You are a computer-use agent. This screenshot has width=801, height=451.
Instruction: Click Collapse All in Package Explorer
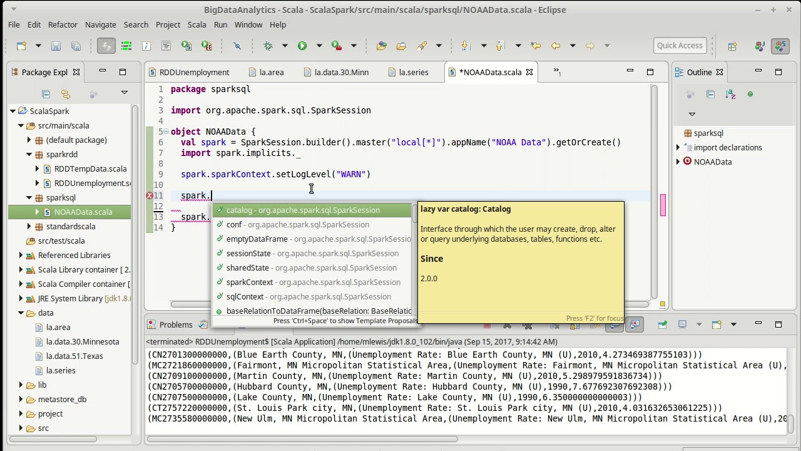[46, 94]
